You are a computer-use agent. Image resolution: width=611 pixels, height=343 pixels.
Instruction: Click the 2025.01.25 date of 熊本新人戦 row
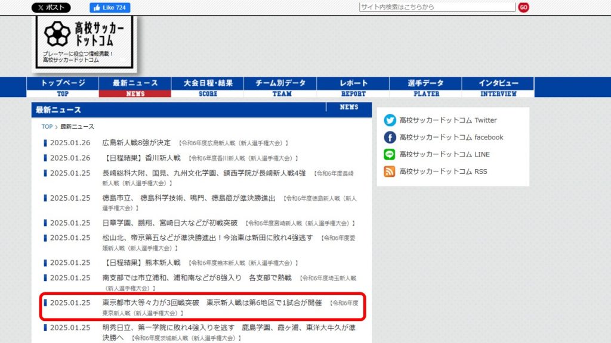[70, 263]
